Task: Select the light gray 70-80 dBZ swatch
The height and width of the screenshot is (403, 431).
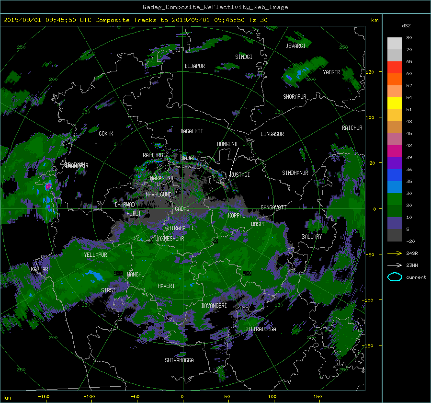Action: point(395,43)
